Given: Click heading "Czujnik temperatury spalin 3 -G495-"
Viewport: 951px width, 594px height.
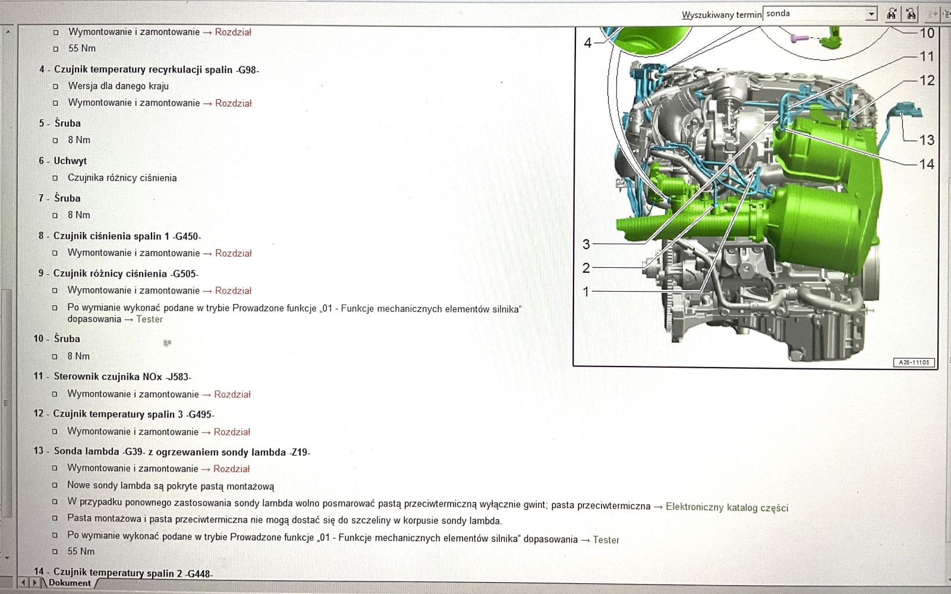Looking at the screenshot, I should tap(134, 414).
